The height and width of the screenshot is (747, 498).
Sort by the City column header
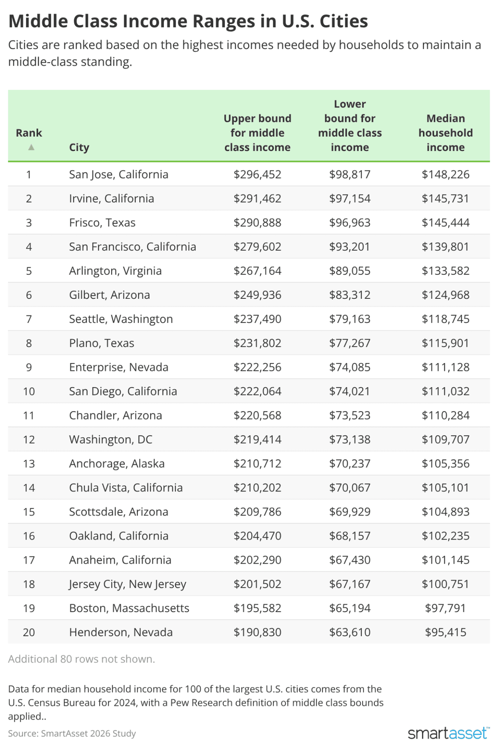(x=79, y=147)
